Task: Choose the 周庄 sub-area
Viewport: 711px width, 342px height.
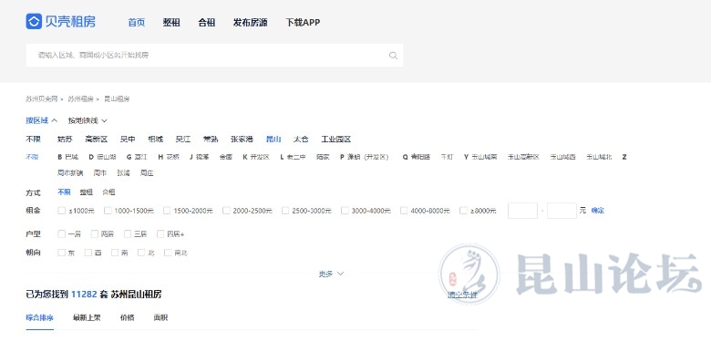Action: (x=147, y=172)
